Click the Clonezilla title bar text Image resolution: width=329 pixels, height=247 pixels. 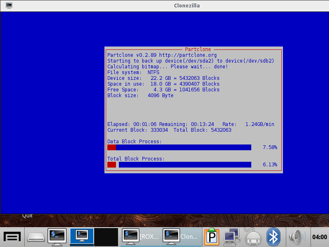click(187, 6)
